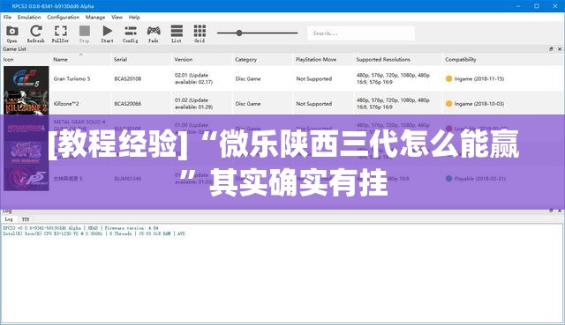Close the Game List panel
Image resolution: width=565 pixels, height=325 pixels.
[x=560, y=49]
